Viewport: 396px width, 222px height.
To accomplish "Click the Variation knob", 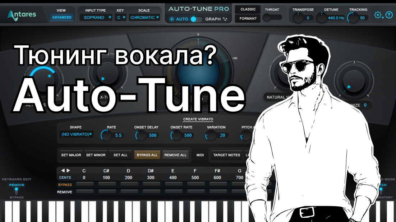I will [x=210, y=135].
